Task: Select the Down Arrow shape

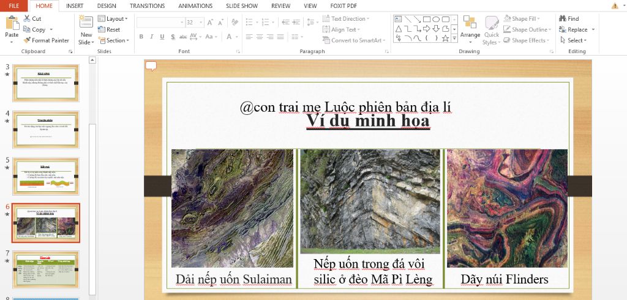Action: point(436,29)
